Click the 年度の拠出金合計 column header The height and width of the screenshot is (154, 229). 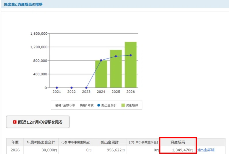click(41, 142)
